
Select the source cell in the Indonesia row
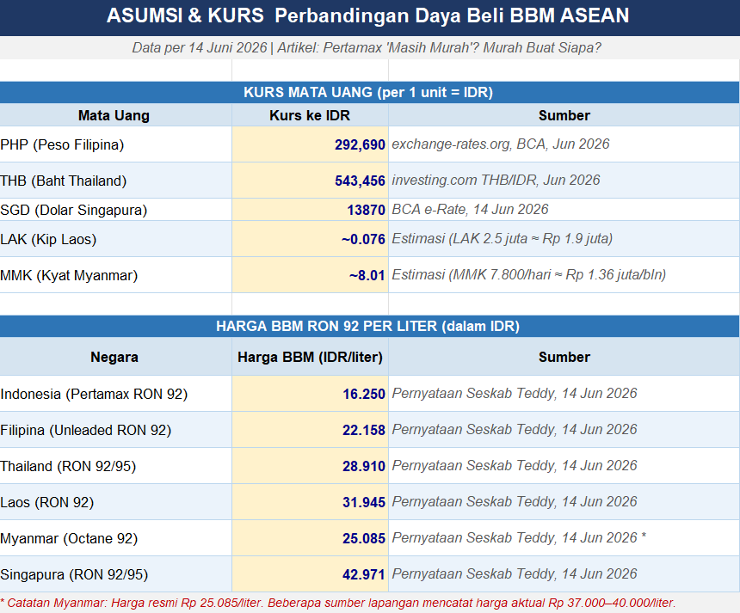click(x=564, y=393)
